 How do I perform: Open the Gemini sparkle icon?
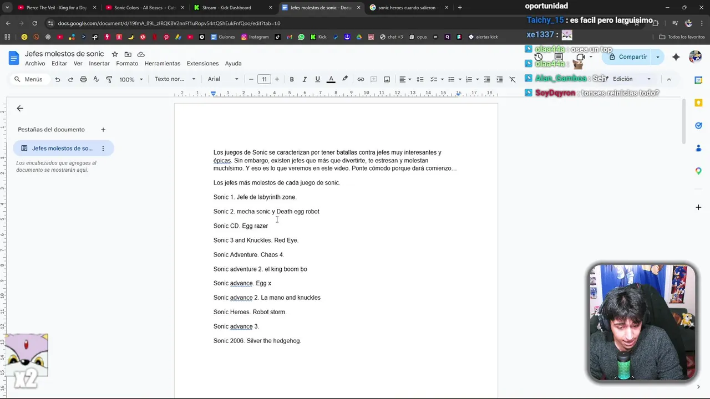676,57
